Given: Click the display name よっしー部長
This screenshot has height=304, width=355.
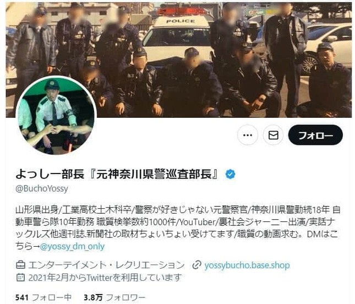Looking at the screenshot, I should point(50,174).
